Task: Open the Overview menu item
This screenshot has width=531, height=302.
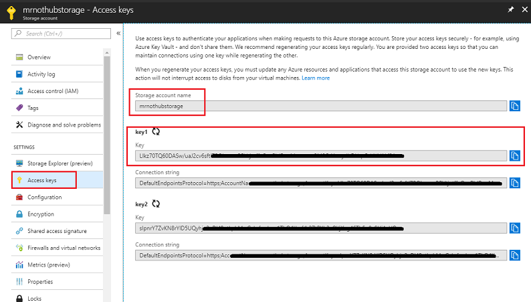Action: click(x=39, y=57)
